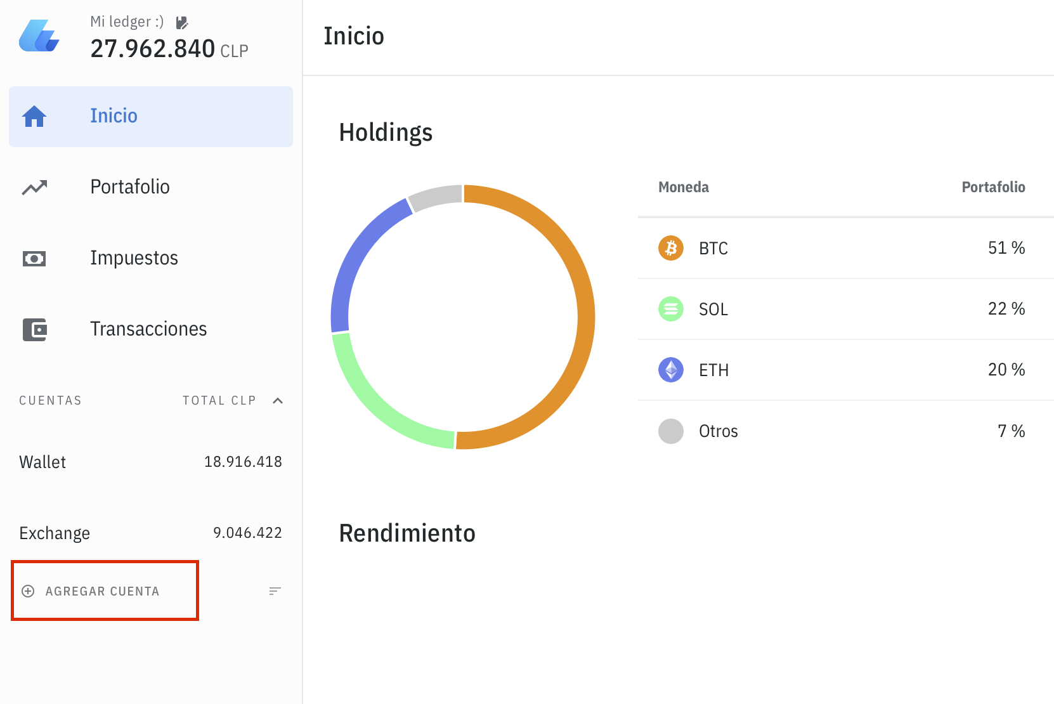Click the Impuestos money bill icon
The width and height of the screenshot is (1054, 704).
pyautogui.click(x=34, y=259)
